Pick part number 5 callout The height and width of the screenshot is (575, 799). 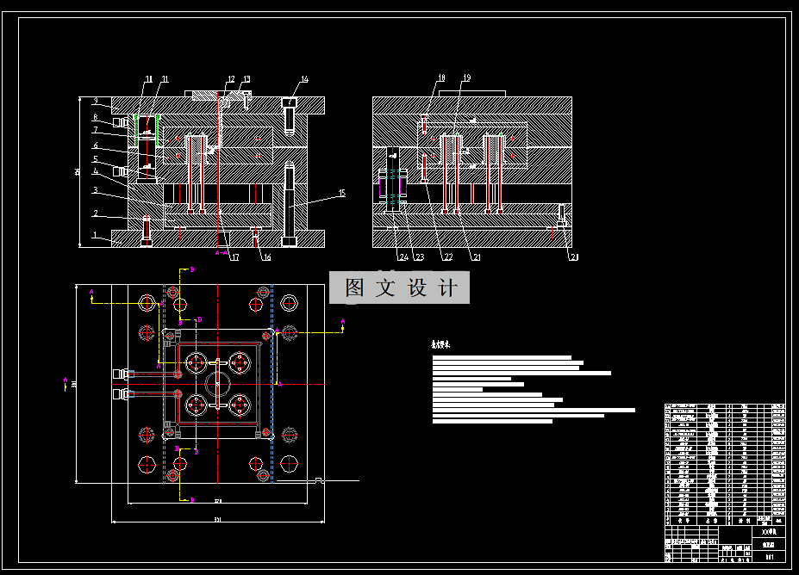[96, 158]
